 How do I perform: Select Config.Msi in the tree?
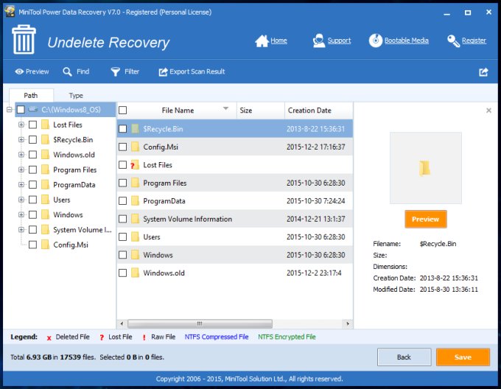tap(71, 245)
